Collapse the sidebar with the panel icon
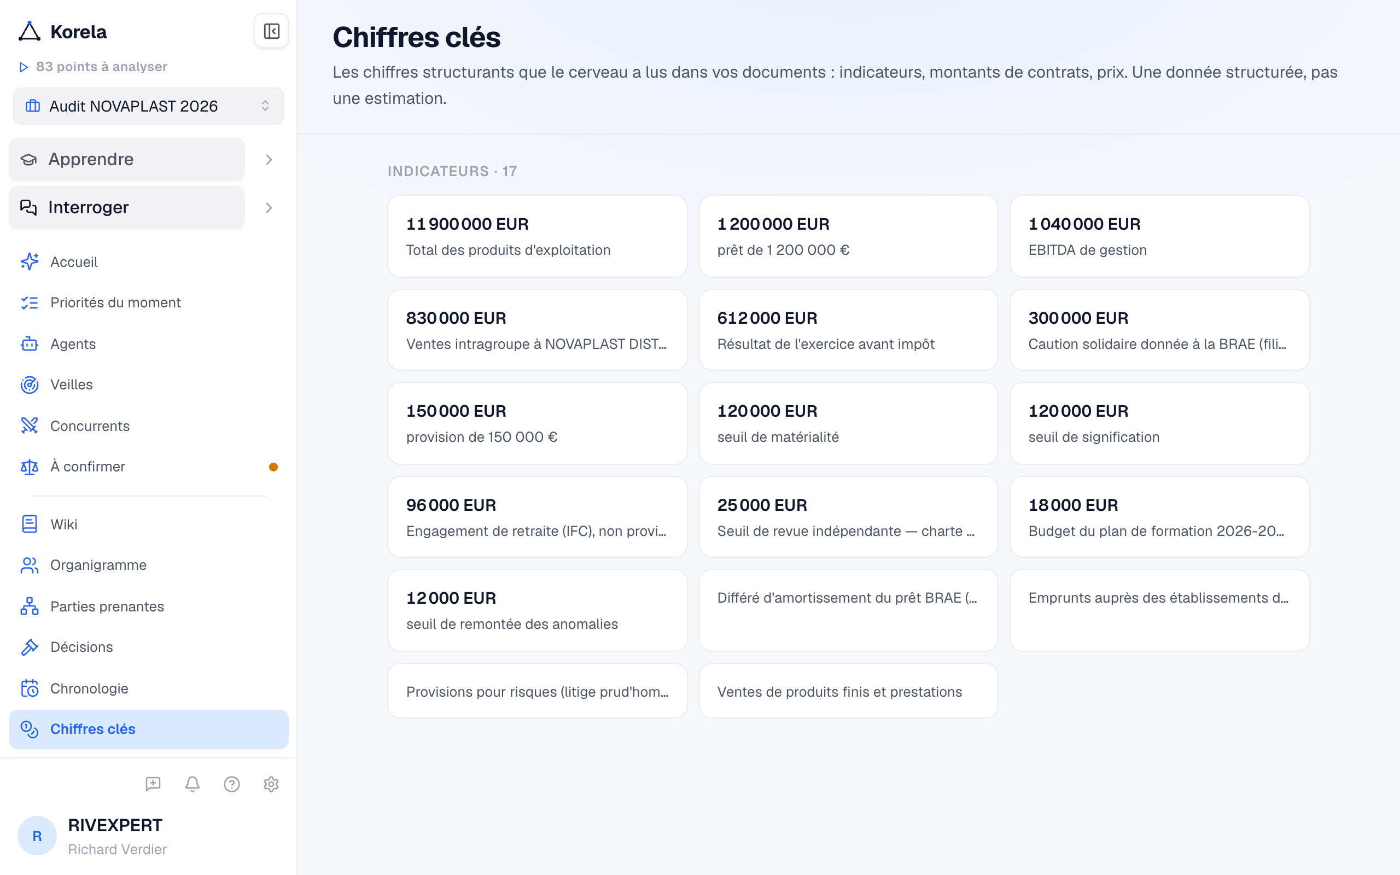 point(271,31)
